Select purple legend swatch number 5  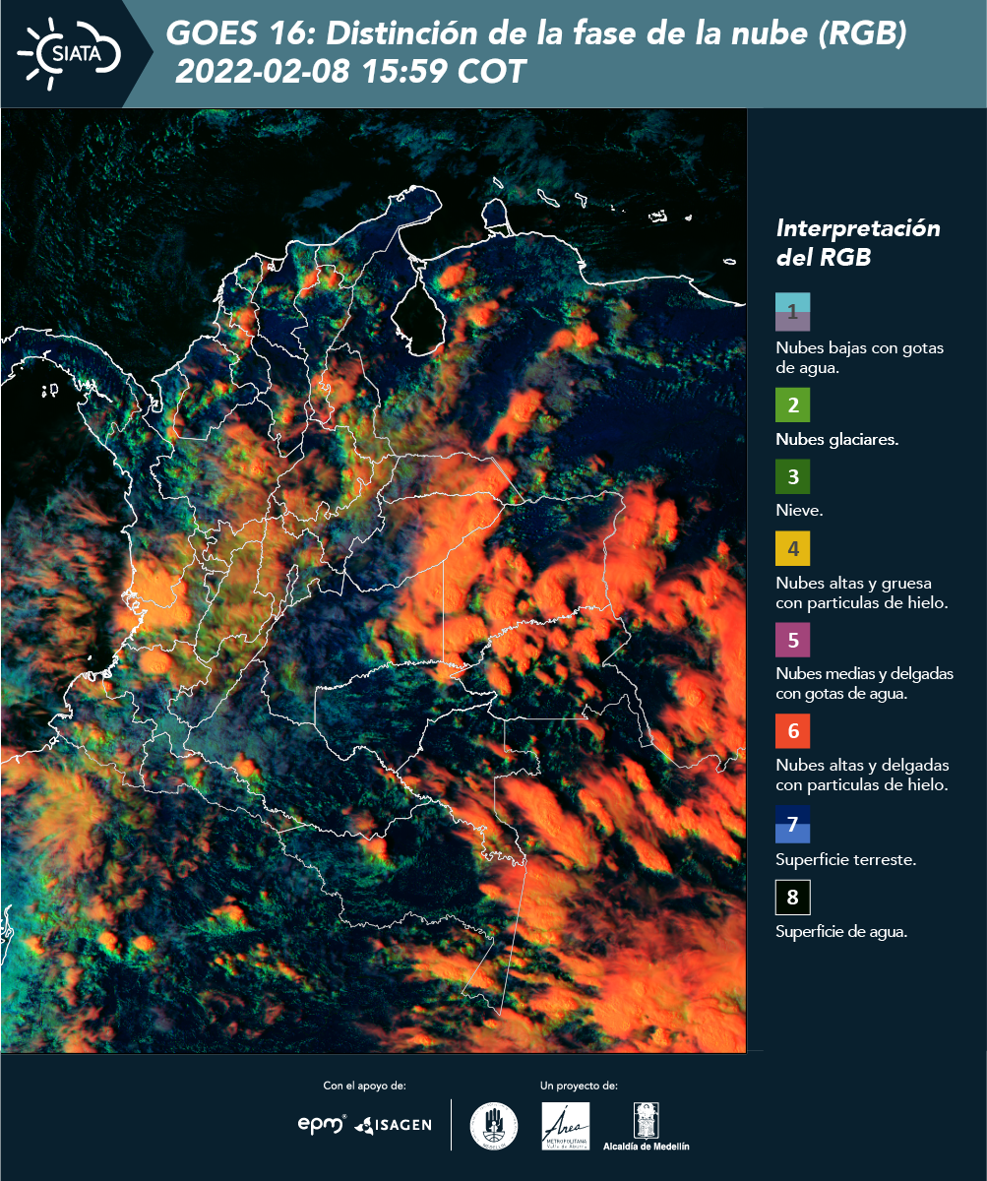792,640
